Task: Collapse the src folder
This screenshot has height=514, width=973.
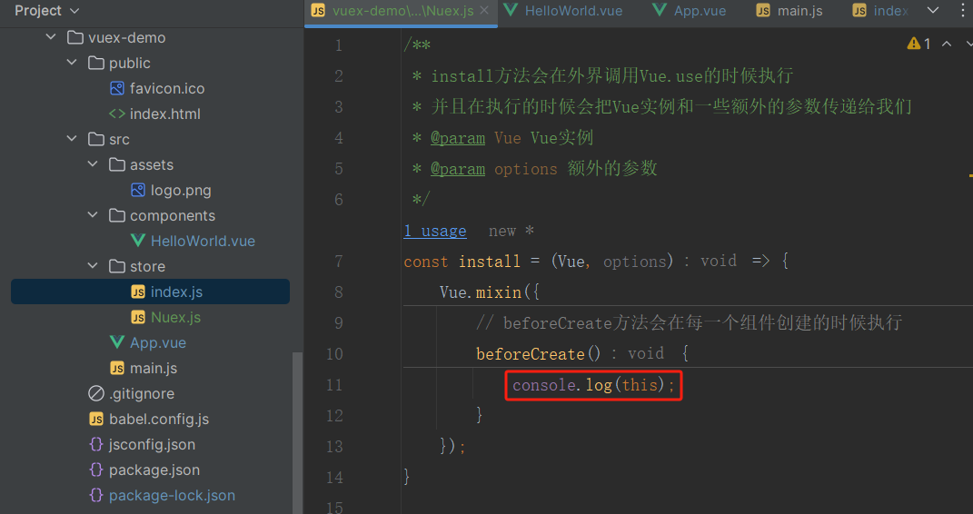Action: point(72,140)
